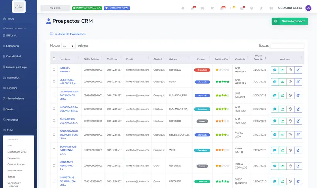Click the star rating for CARLOS MENDEZ

[222, 70]
